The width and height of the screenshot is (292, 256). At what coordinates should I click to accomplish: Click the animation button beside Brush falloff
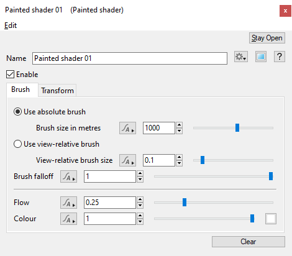pyautogui.click(x=68, y=176)
